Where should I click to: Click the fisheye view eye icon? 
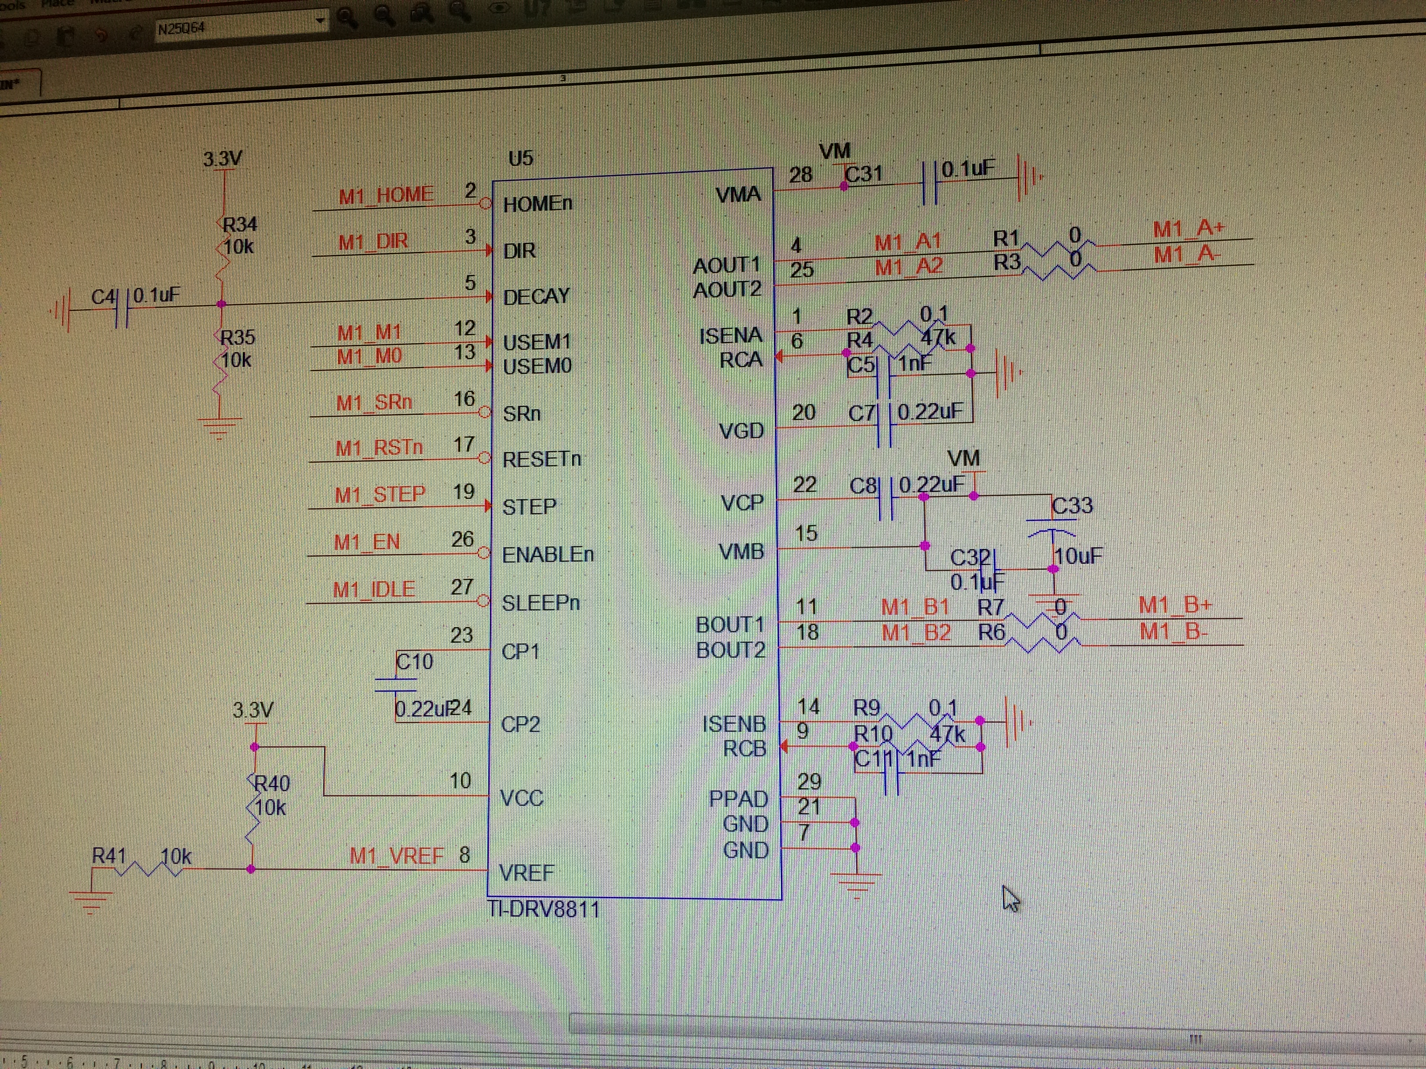click(500, 8)
